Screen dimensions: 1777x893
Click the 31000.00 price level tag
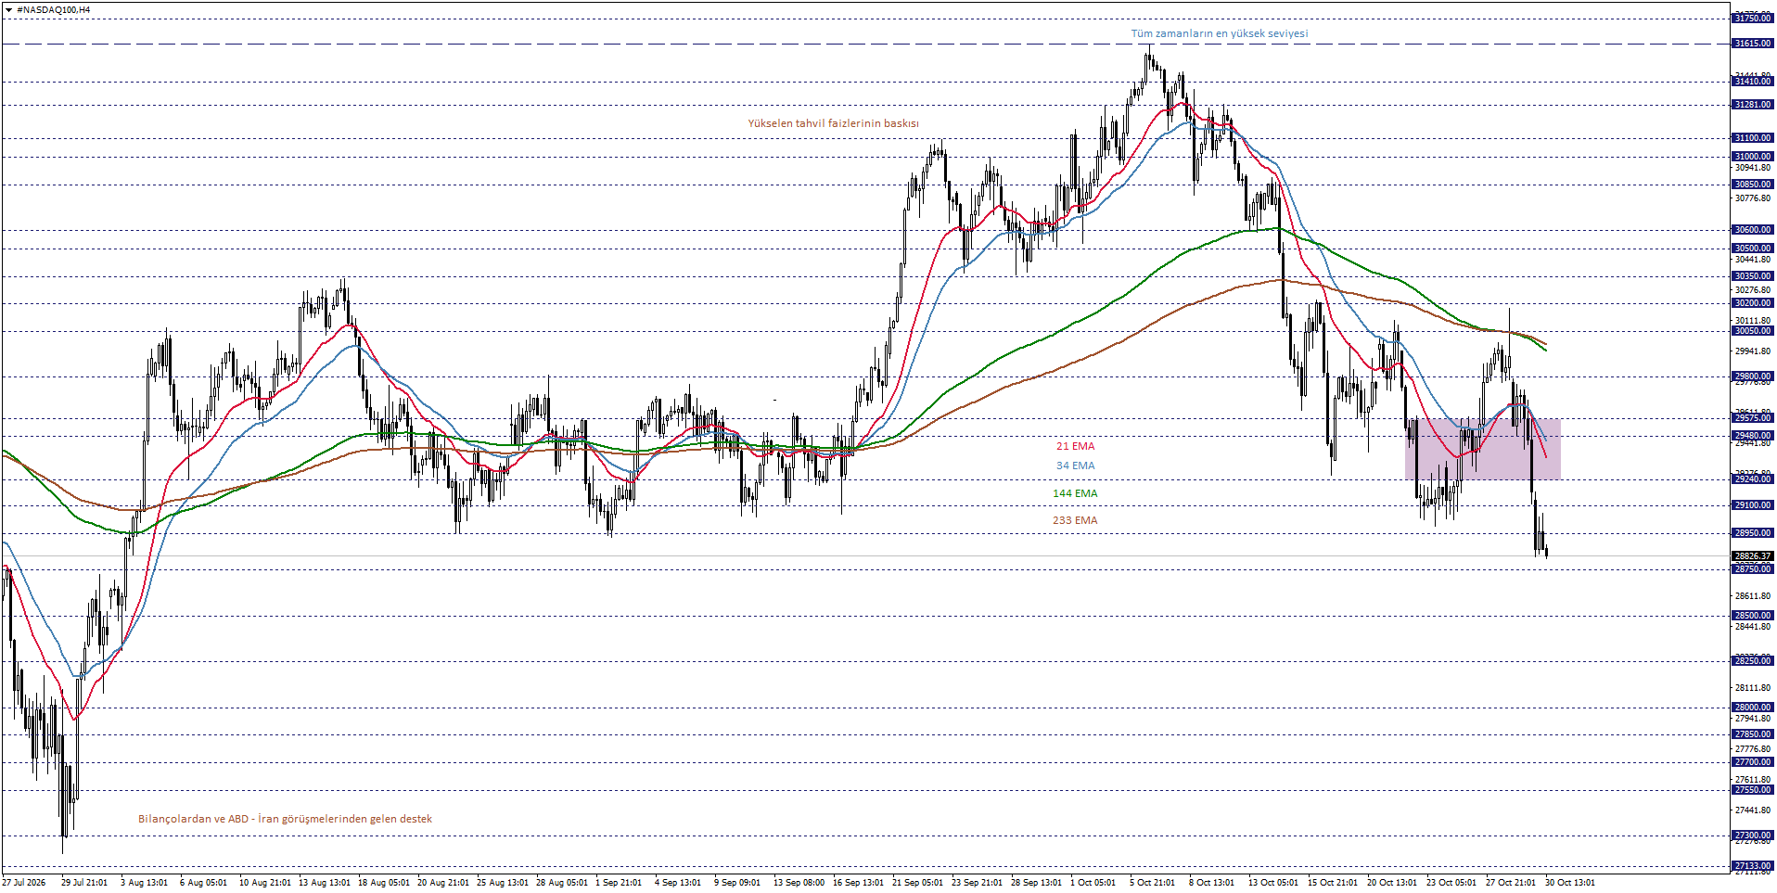(1752, 157)
